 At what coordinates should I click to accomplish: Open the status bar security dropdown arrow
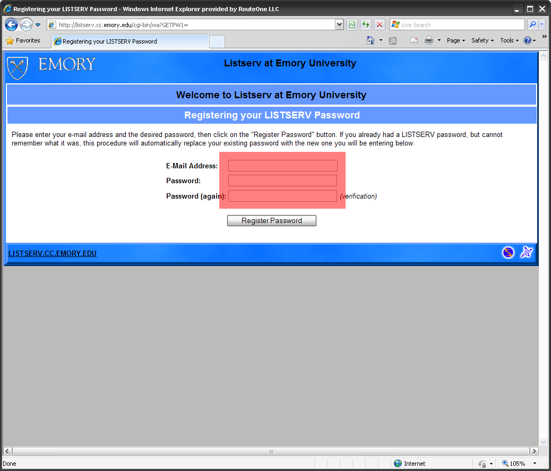click(491, 464)
